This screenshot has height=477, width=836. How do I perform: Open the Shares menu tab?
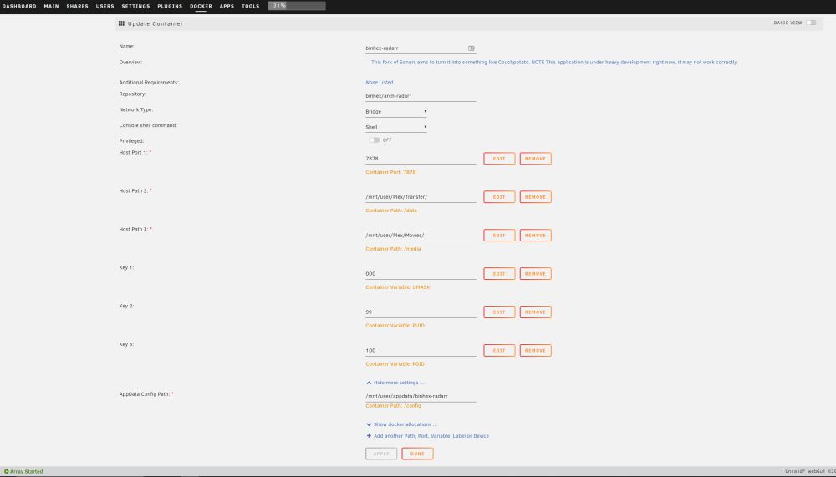point(77,7)
